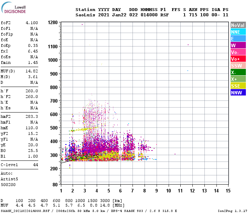Click the Ion2Png 1.3.17 version text
Screen dimensions: 248x213
pos(232,211)
